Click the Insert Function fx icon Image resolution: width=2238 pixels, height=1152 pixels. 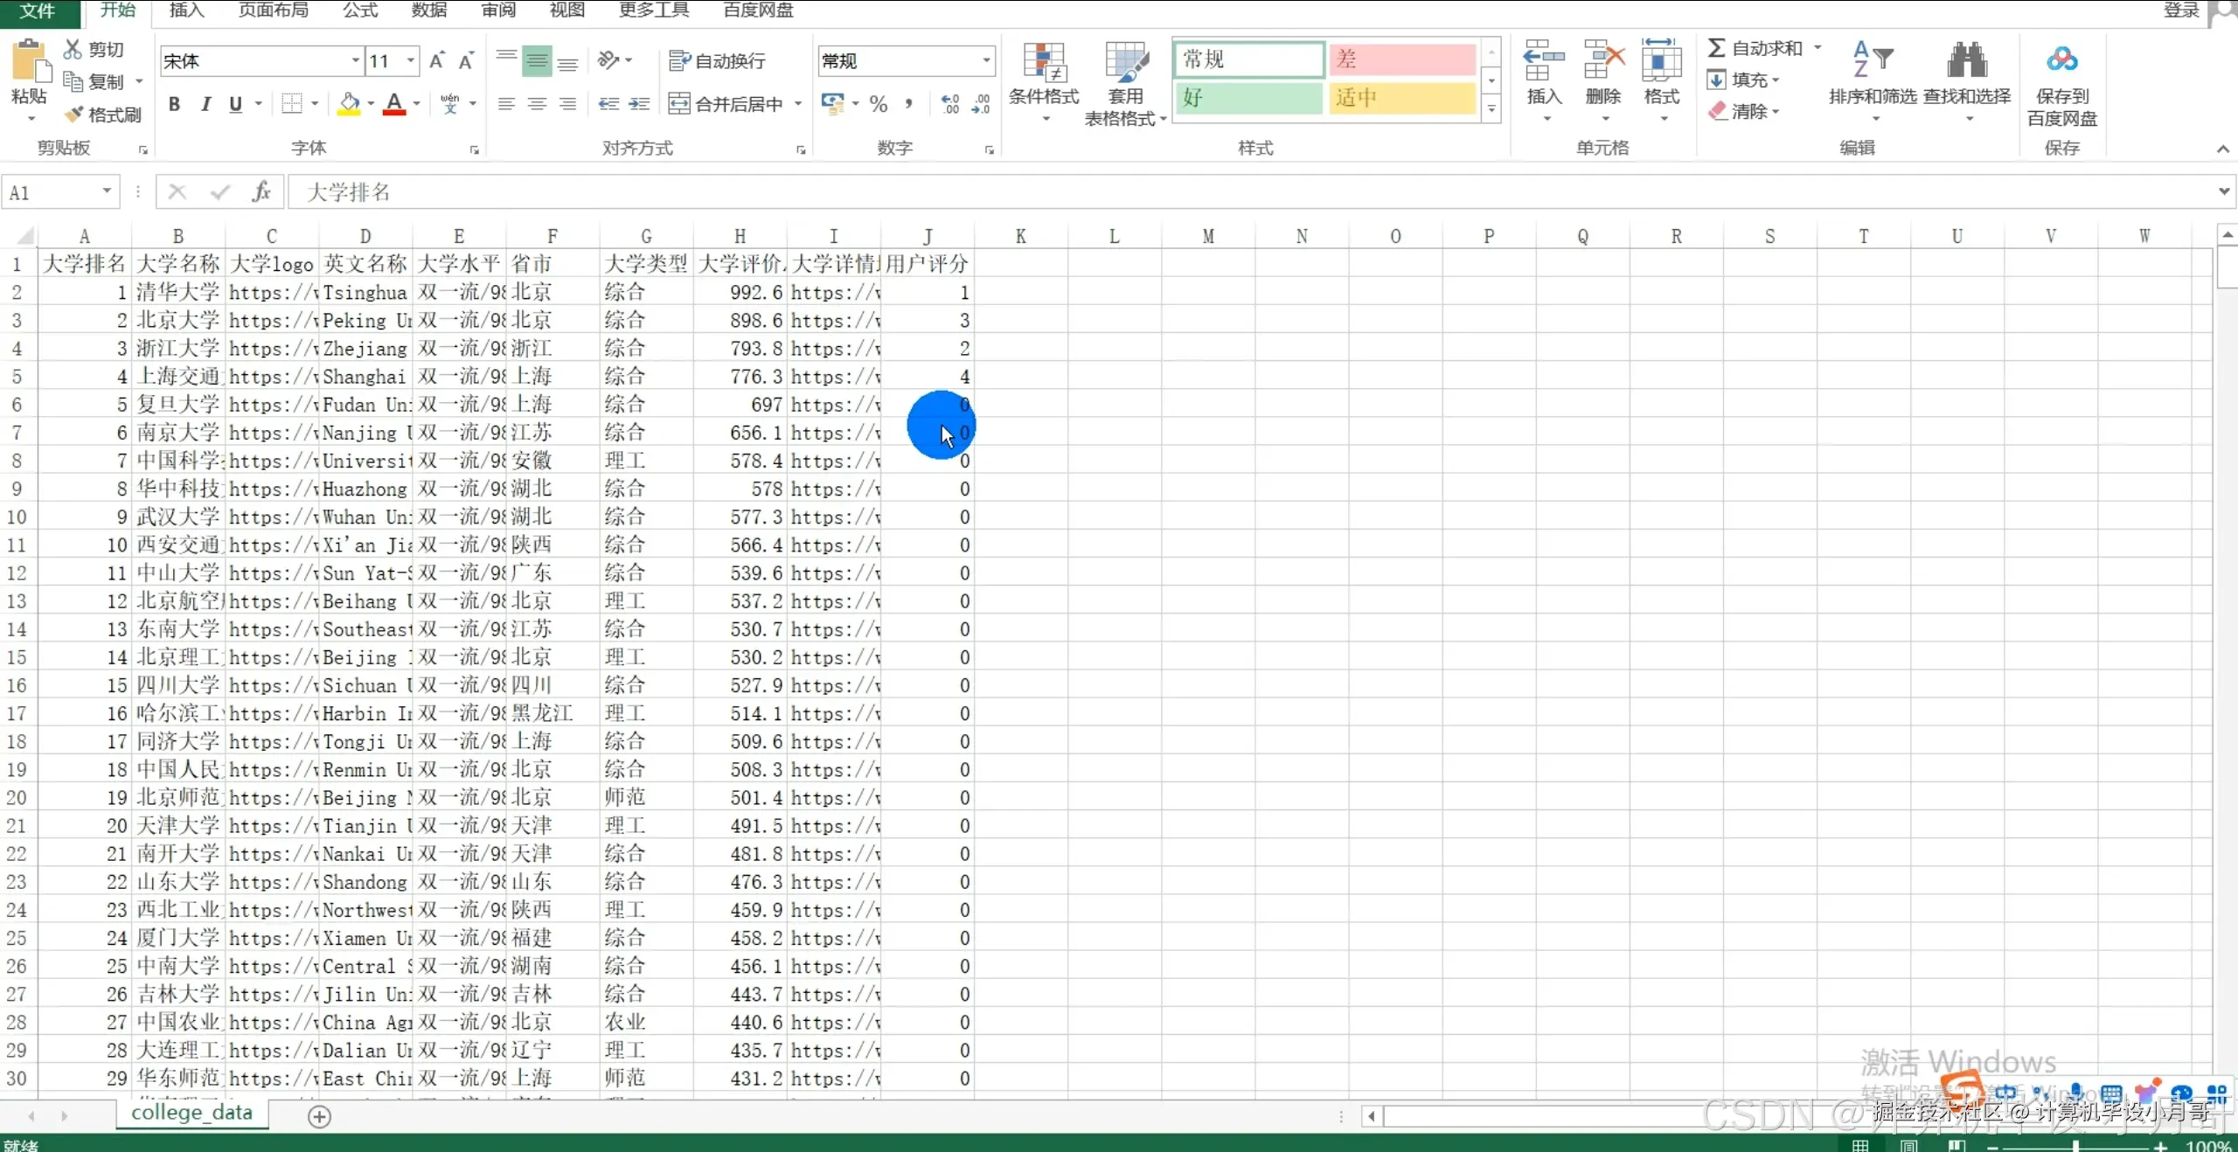tap(261, 191)
